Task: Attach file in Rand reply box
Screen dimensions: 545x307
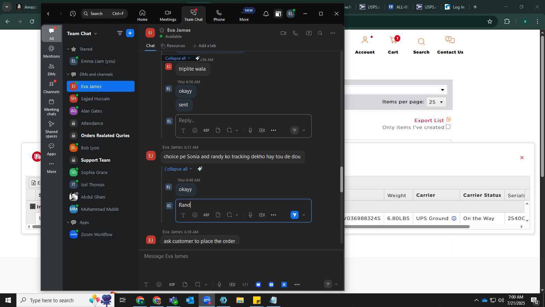Action: 218,215
